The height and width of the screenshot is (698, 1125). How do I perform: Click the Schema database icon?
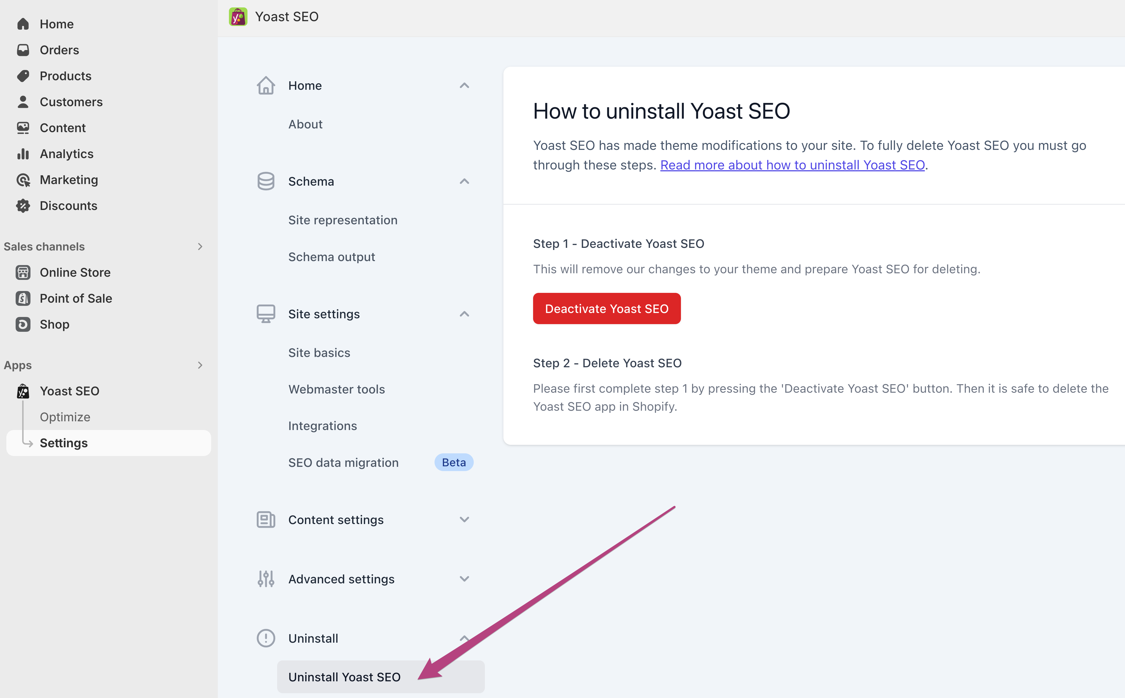(x=265, y=181)
